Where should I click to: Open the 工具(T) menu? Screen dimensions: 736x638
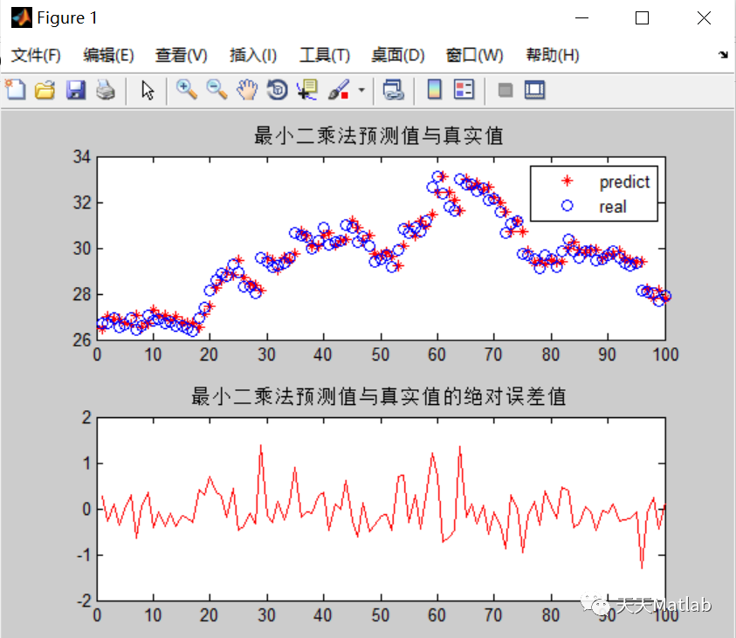325,55
